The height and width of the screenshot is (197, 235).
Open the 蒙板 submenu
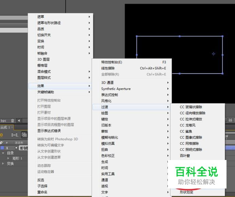132,131
